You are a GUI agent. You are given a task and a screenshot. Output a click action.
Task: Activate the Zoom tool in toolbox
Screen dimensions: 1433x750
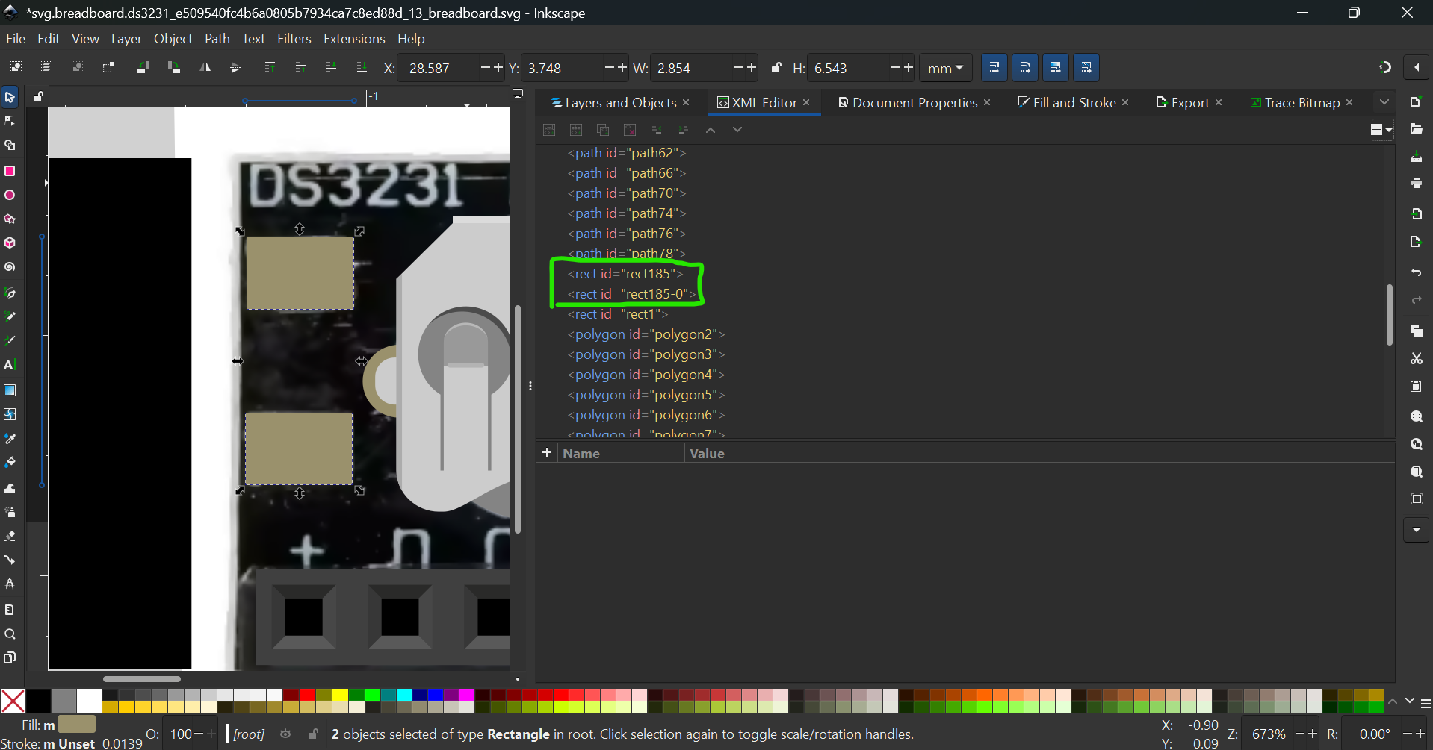click(10, 634)
